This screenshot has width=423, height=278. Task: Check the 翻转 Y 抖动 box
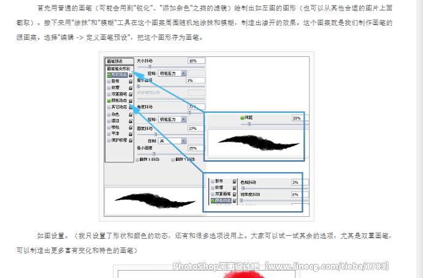pos(173,160)
